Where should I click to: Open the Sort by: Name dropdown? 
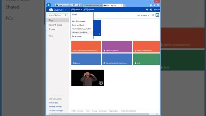(143, 15)
